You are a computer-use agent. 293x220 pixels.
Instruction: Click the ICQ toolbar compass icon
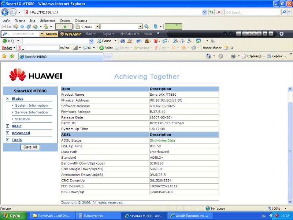pos(123,41)
